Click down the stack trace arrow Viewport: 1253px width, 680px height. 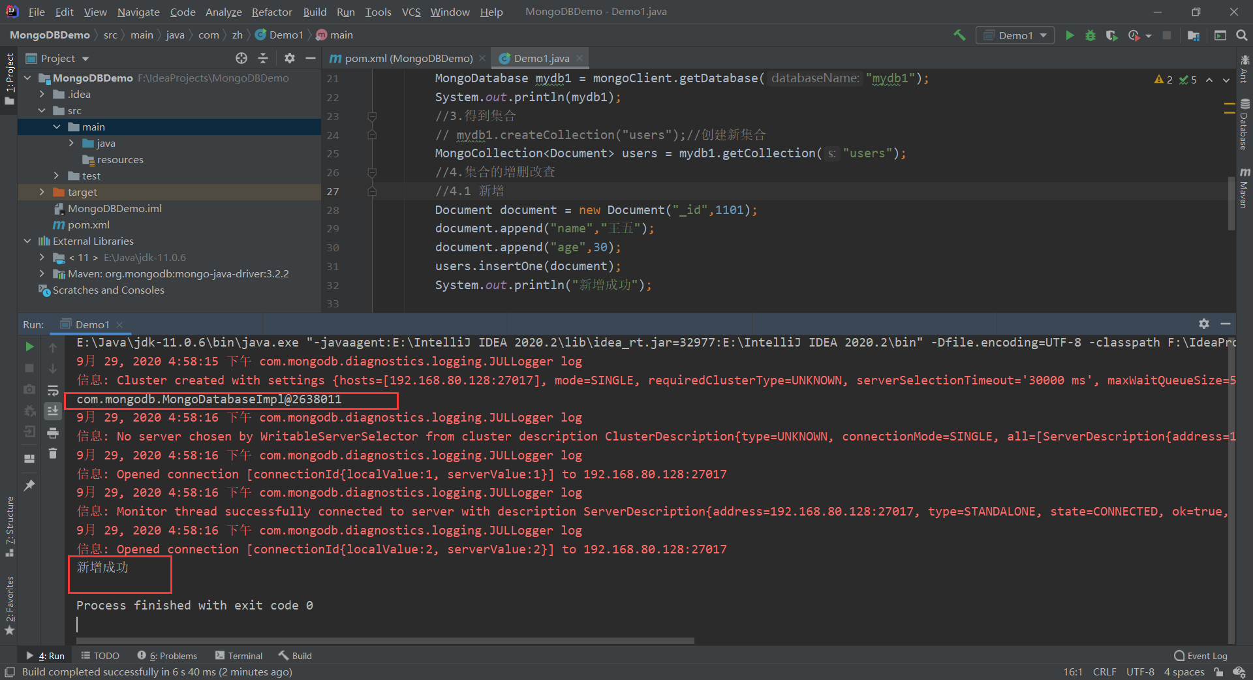[53, 369]
